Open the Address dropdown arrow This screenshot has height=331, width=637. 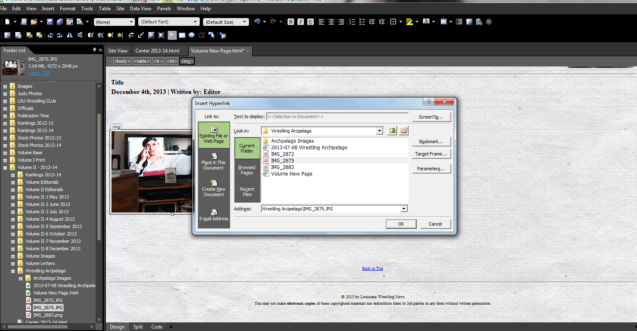click(x=404, y=209)
